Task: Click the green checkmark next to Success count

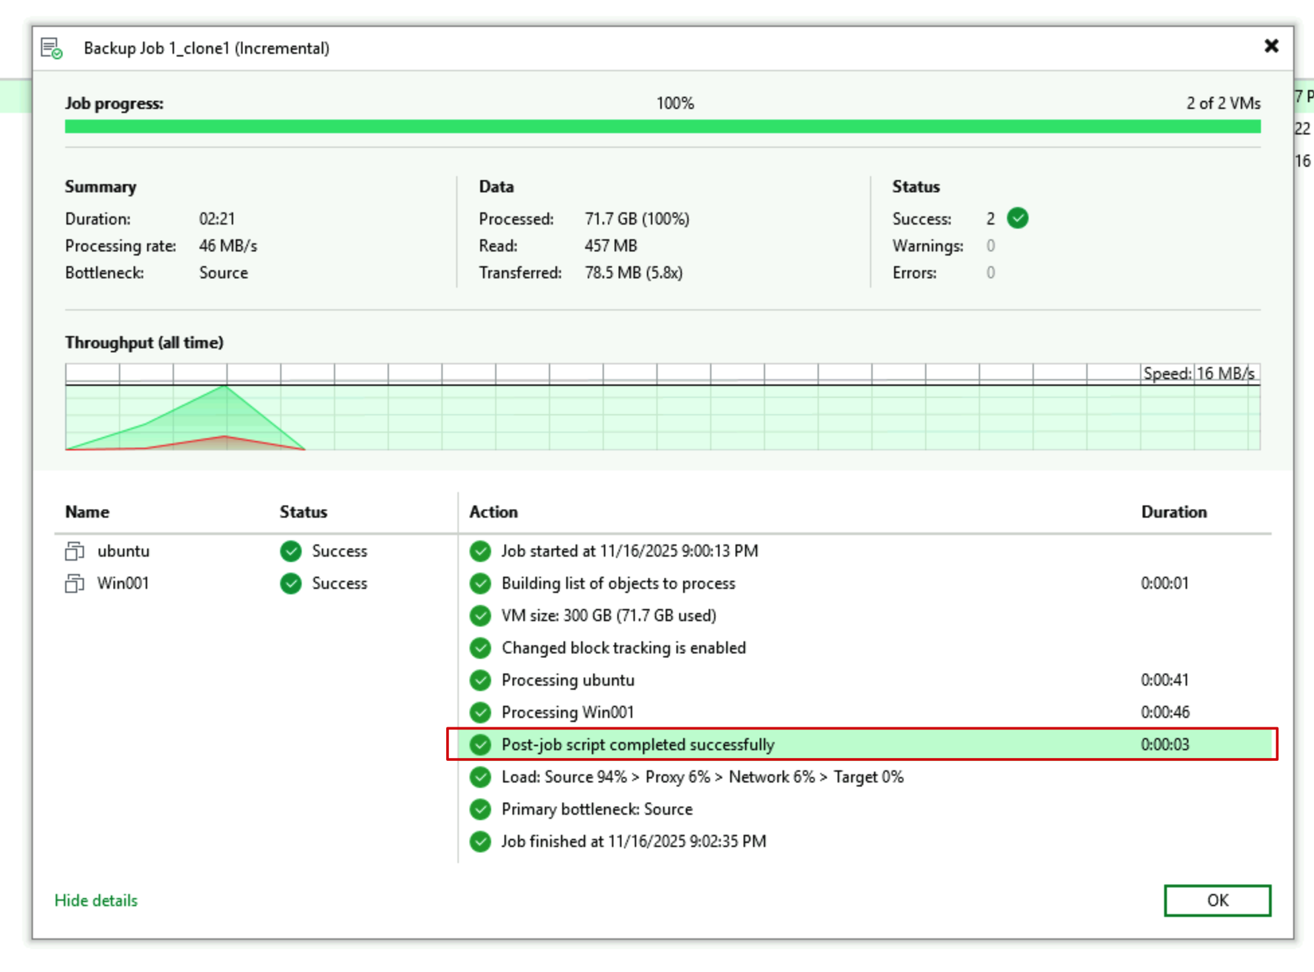Action: tap(1018, 218)
